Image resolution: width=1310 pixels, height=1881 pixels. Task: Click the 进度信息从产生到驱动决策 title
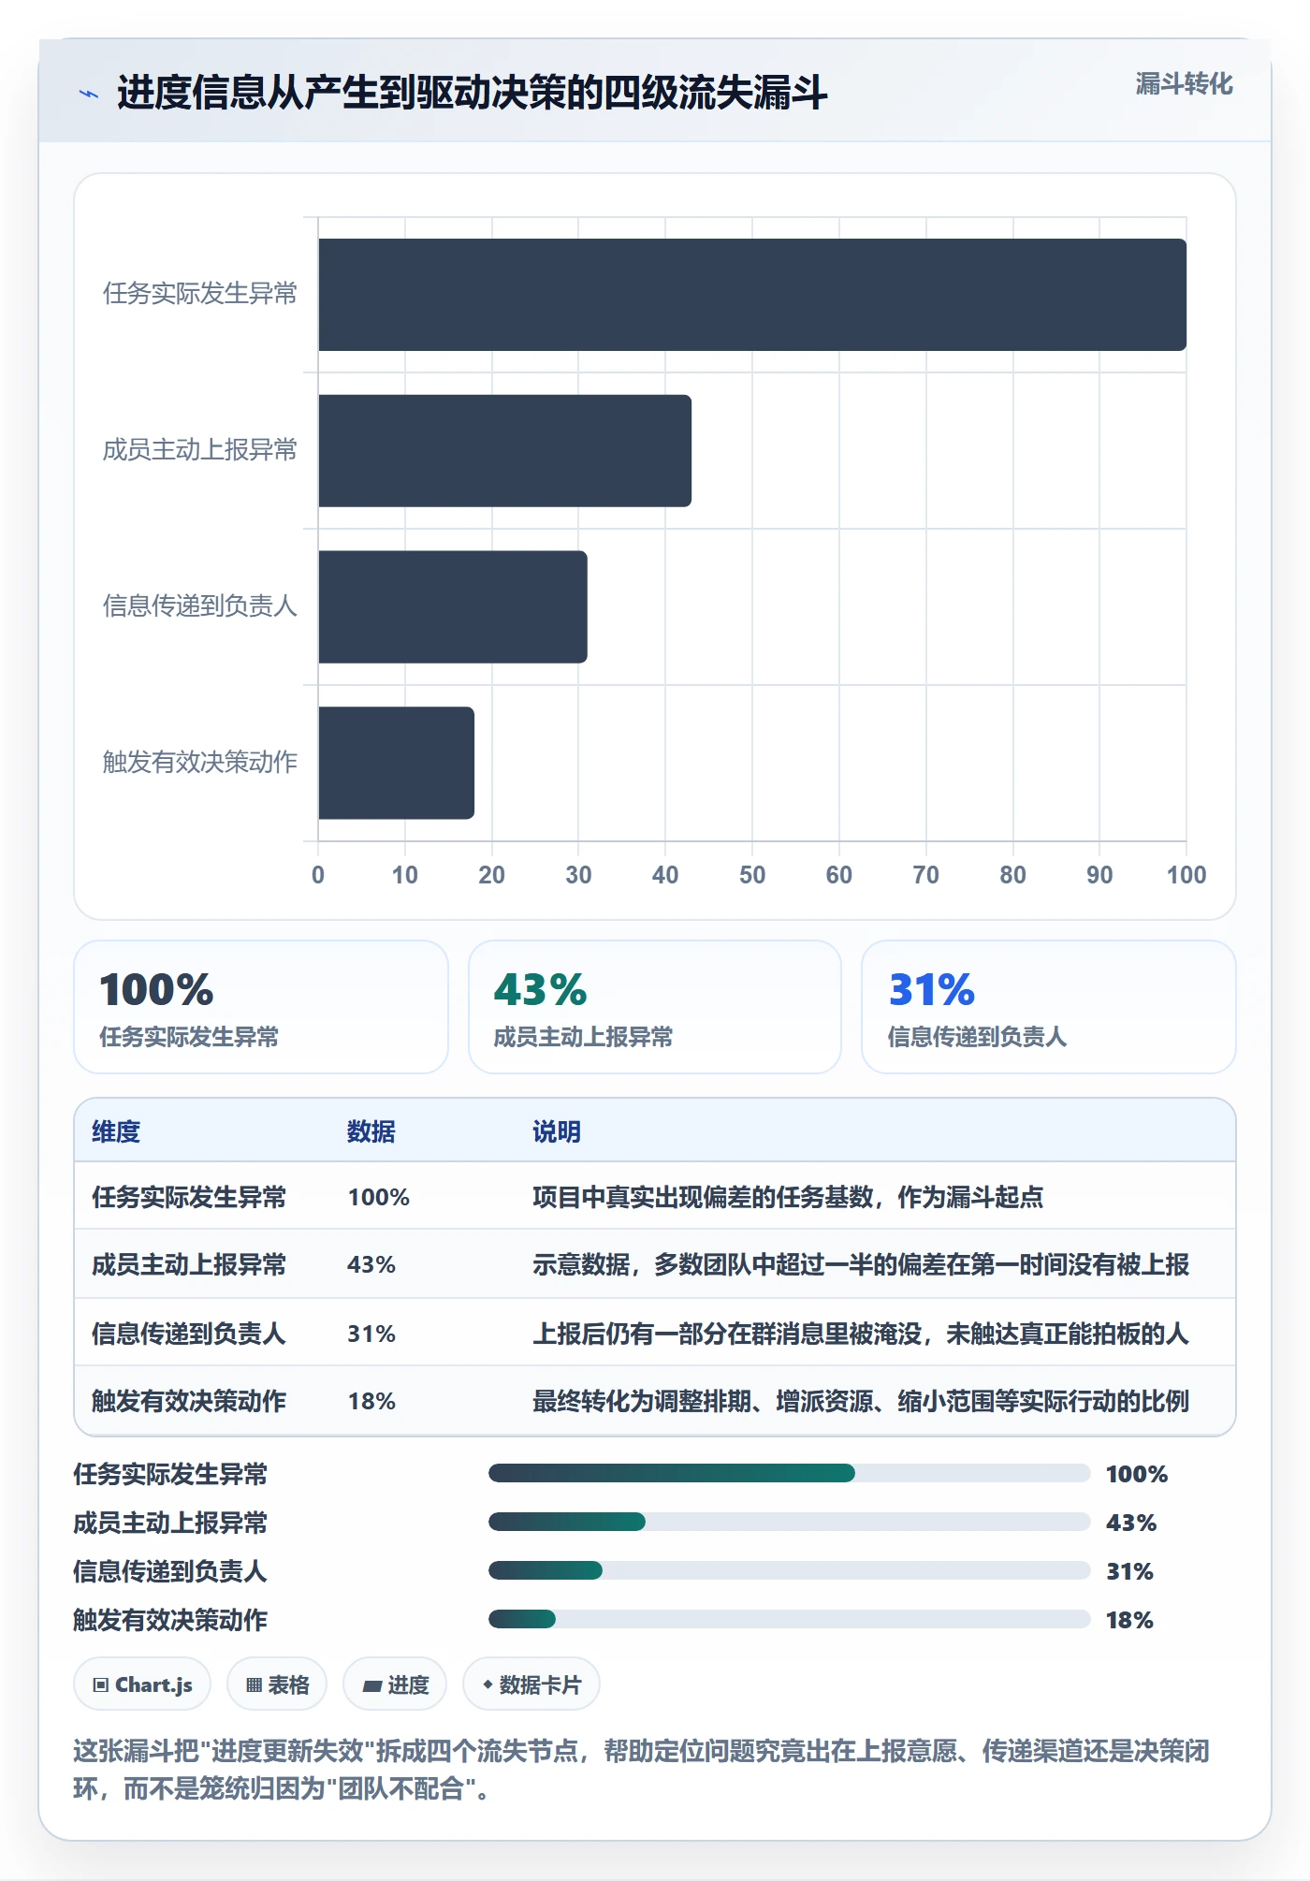[x=473, y=93]
